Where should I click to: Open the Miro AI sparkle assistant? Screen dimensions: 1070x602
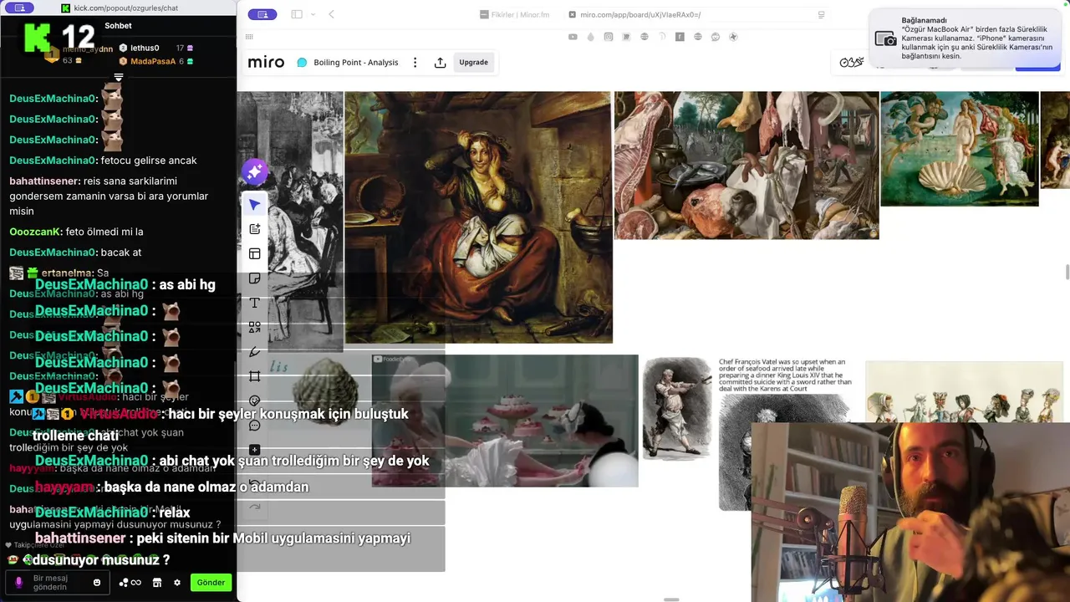pos(255,171)
